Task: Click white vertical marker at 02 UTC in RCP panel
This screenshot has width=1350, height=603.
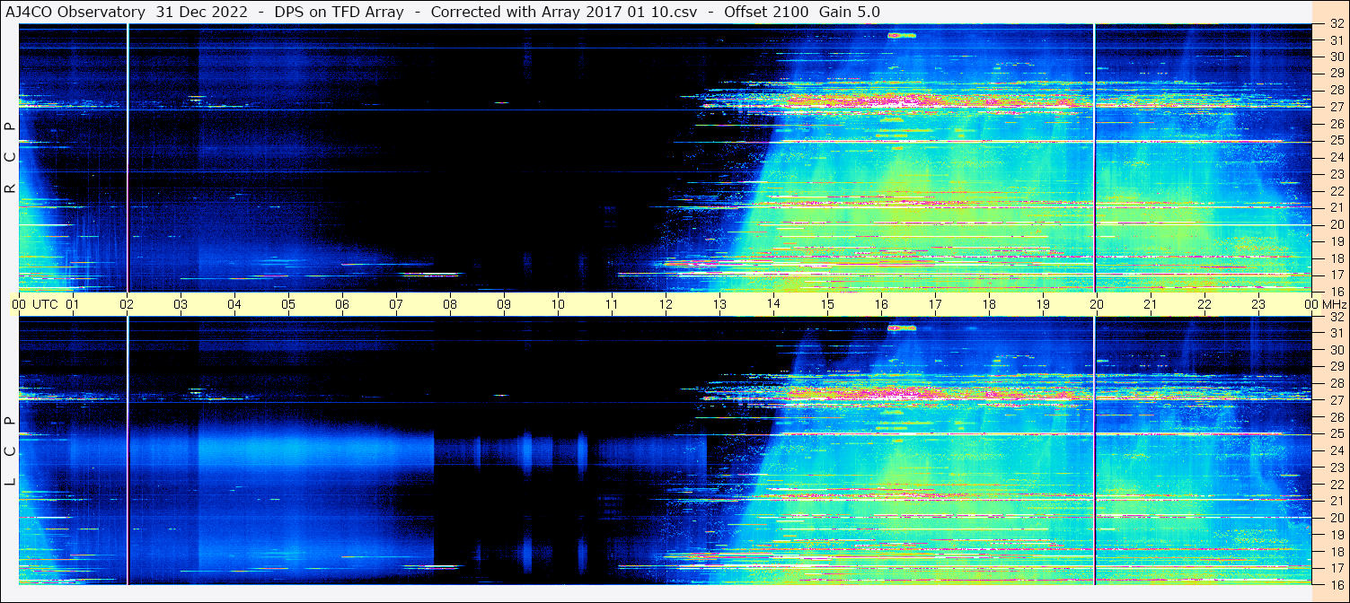Action: coord(128,157)
